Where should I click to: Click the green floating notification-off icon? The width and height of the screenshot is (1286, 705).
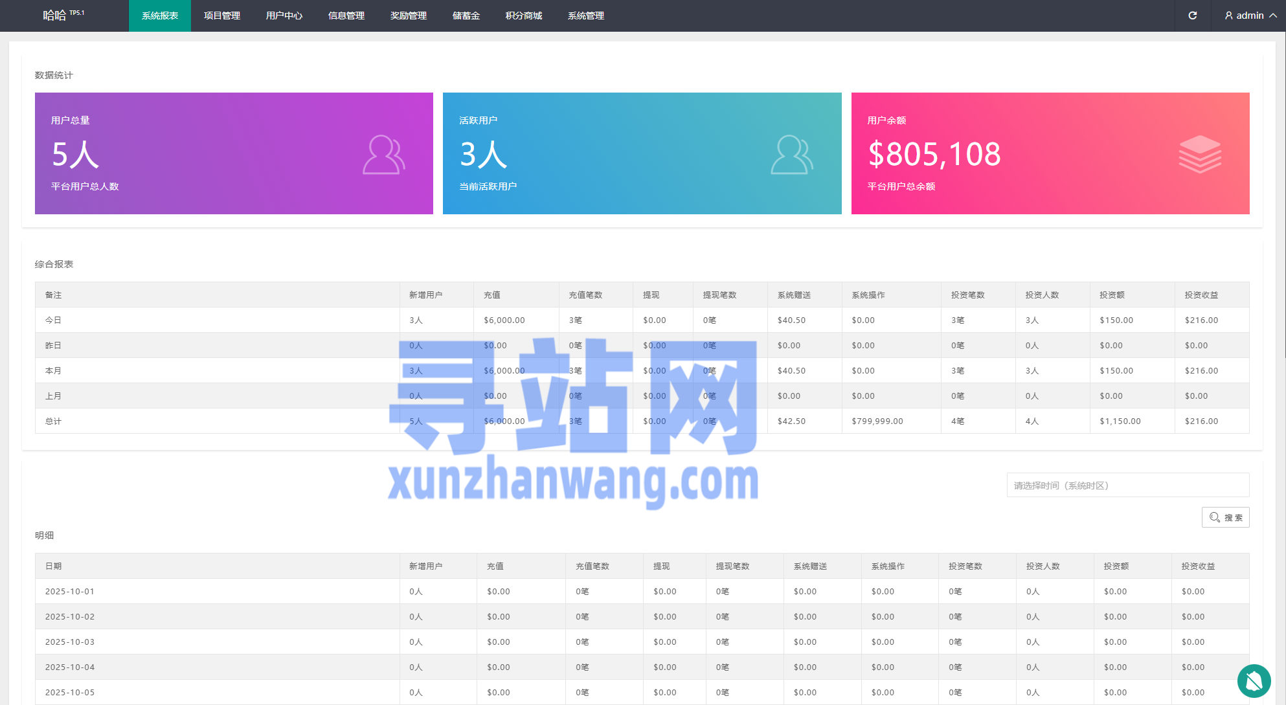[x=1254, y=680]
